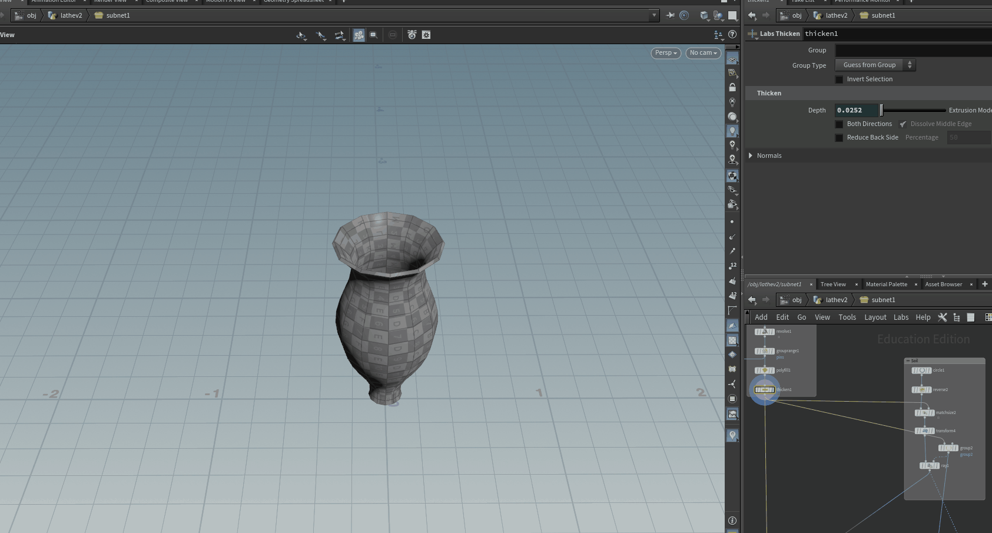Open the viewport path history dropdown arrow

[654, 15]
